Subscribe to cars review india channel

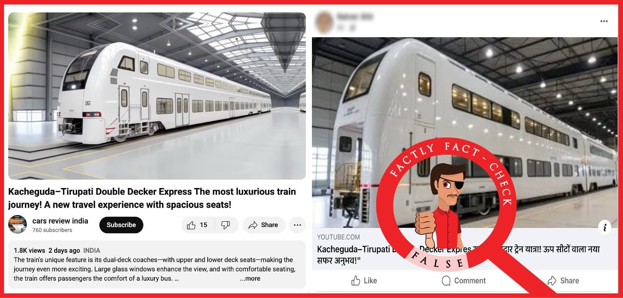(121, 225)
